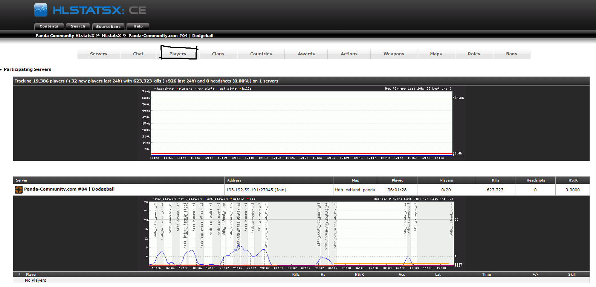Click the Team Fortress icon beside the server name
The height and width of the screenshot is (287, 596).
click(x=18, y=189)
